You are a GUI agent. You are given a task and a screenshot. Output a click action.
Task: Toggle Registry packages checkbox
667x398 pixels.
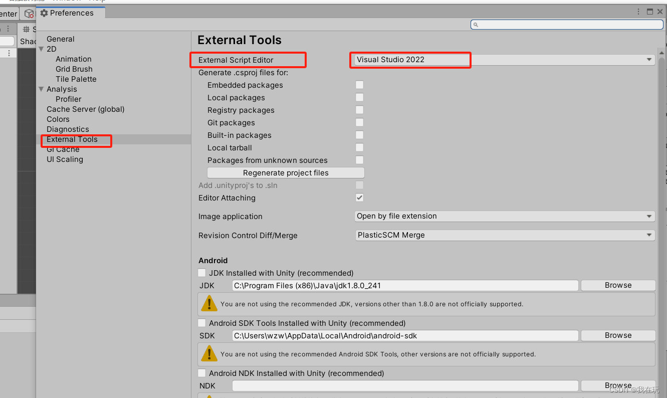[359, 110]
